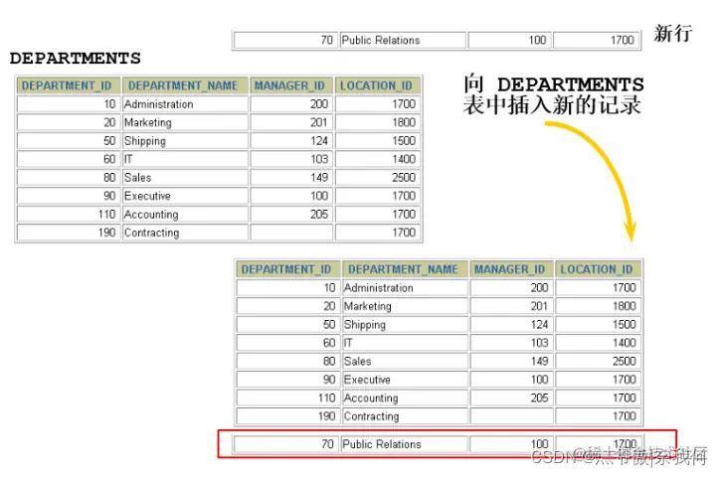Click Public Relations in the row labeled 新行
This screenshot has height=477, width=723.
[x=381, y=41]
